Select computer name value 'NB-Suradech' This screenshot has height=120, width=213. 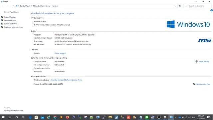[x=59, y=61]
